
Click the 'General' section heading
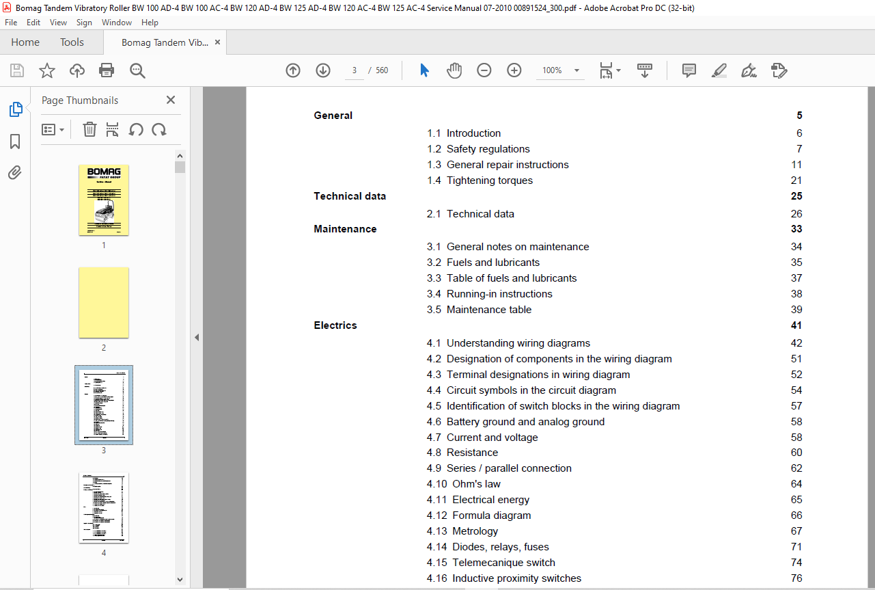(333, 116)
